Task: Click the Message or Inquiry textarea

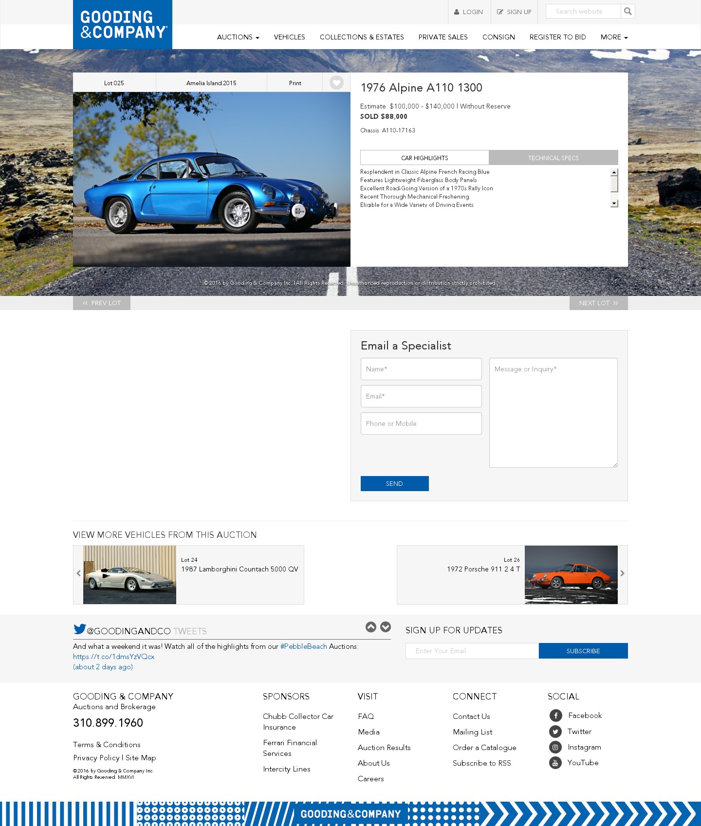Action: pos(553,413)
